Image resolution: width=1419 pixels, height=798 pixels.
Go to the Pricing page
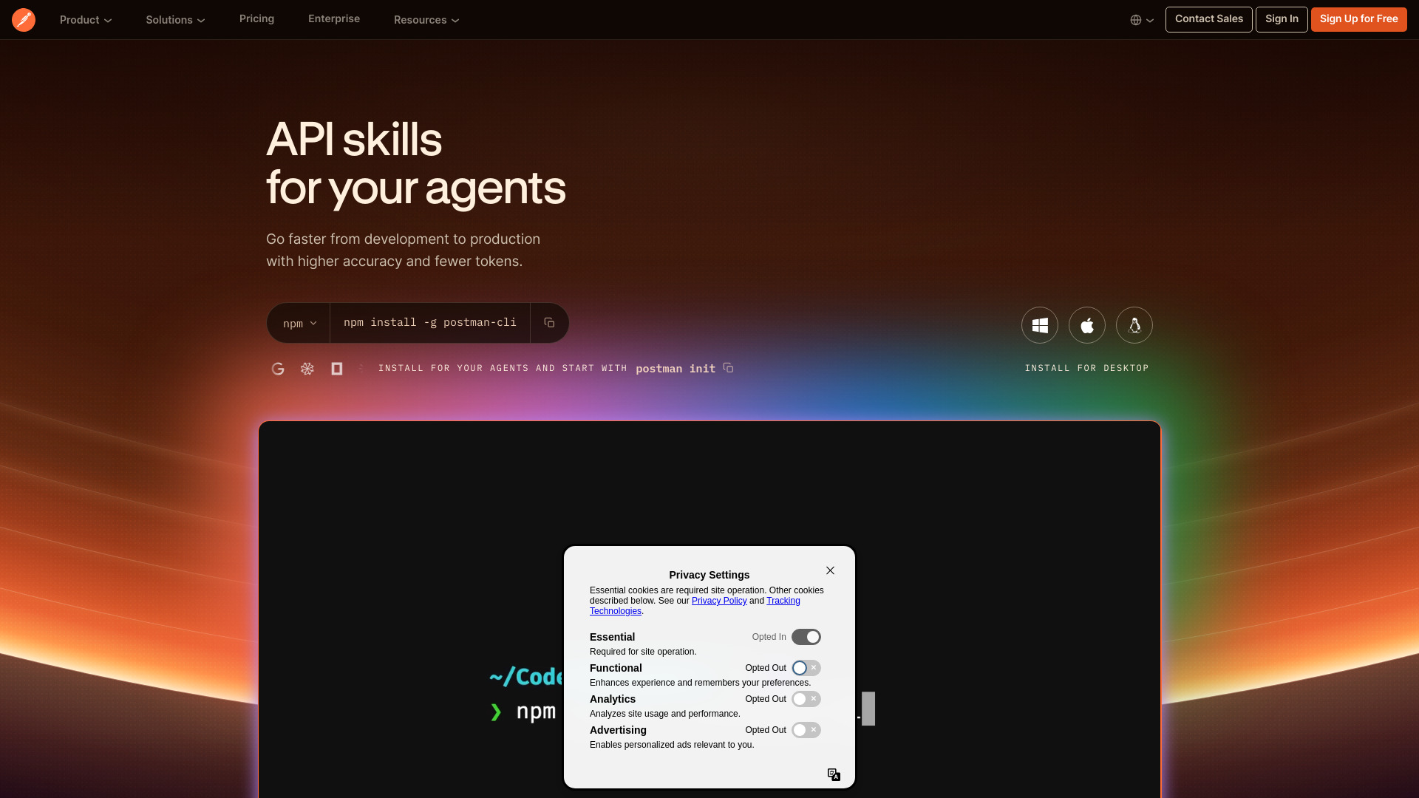click(256, 19)
